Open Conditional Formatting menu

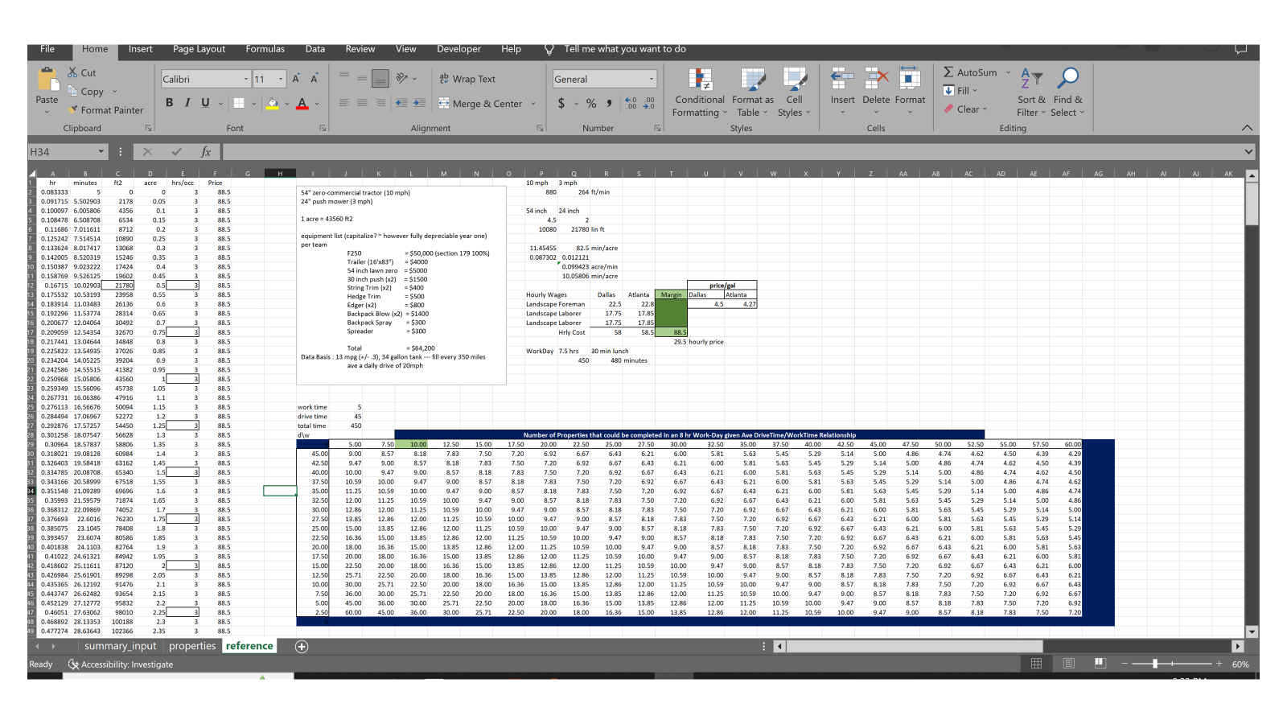pyautogui.click(x=699, y=93)
